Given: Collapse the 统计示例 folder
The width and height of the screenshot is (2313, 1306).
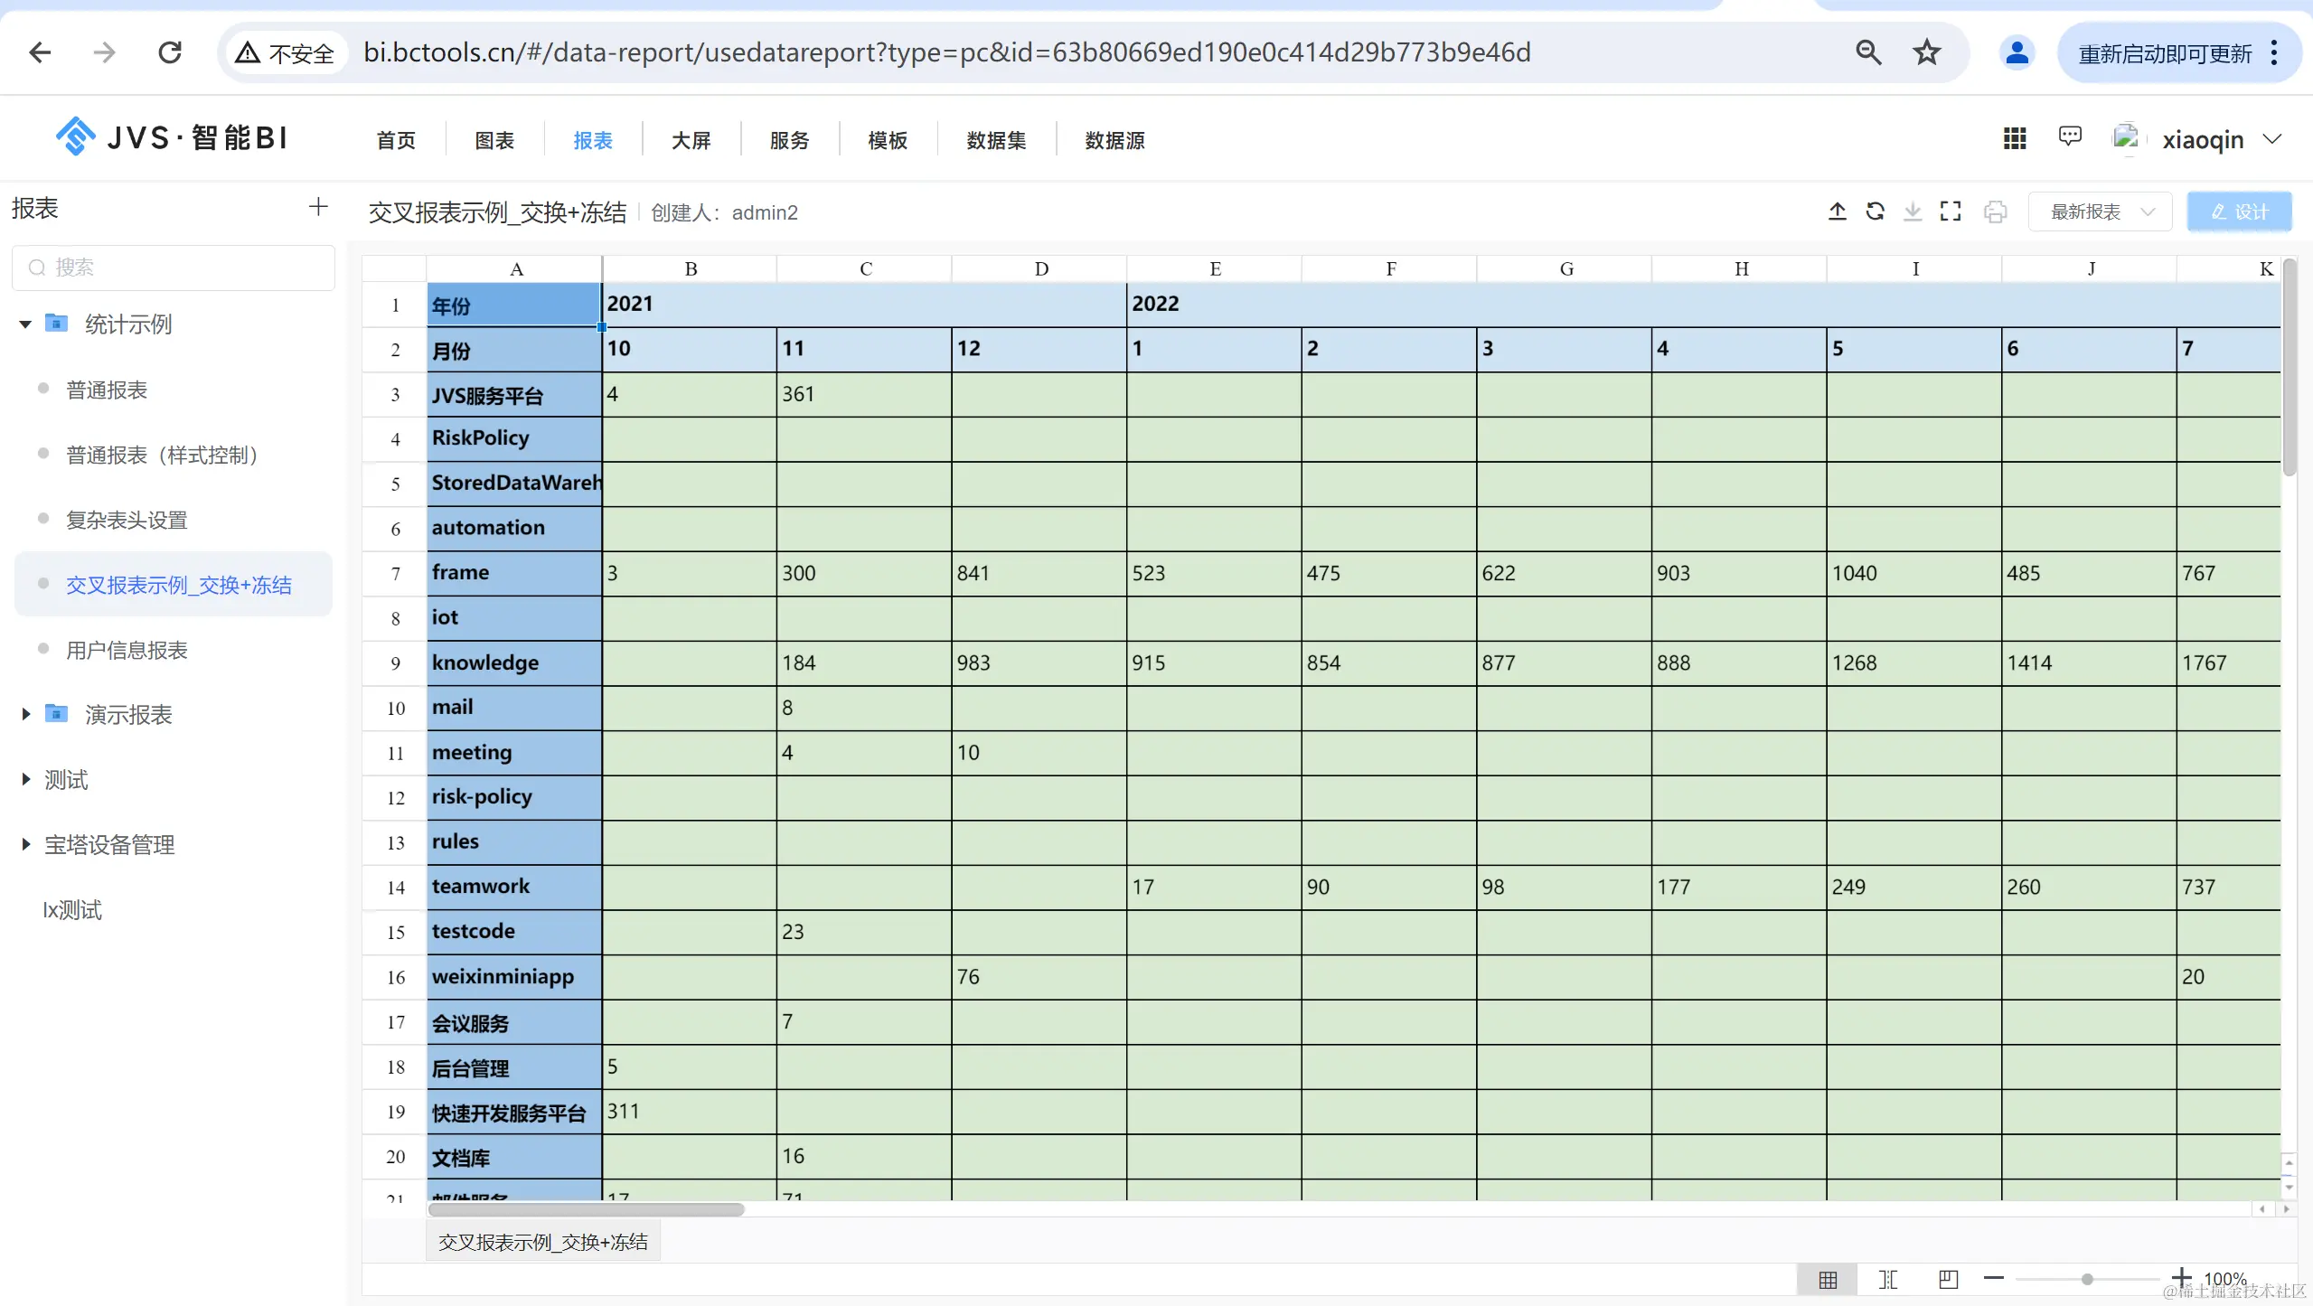Looking at the screenshot, I should [x=25, y=324].
